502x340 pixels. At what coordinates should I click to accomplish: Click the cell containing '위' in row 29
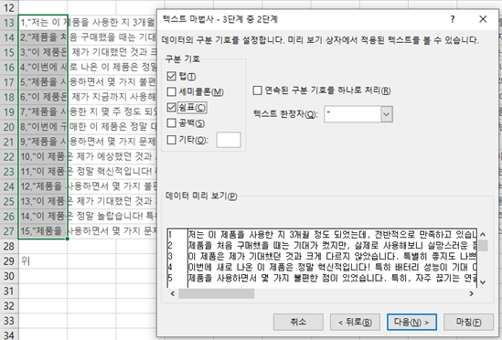click(43, 260)
